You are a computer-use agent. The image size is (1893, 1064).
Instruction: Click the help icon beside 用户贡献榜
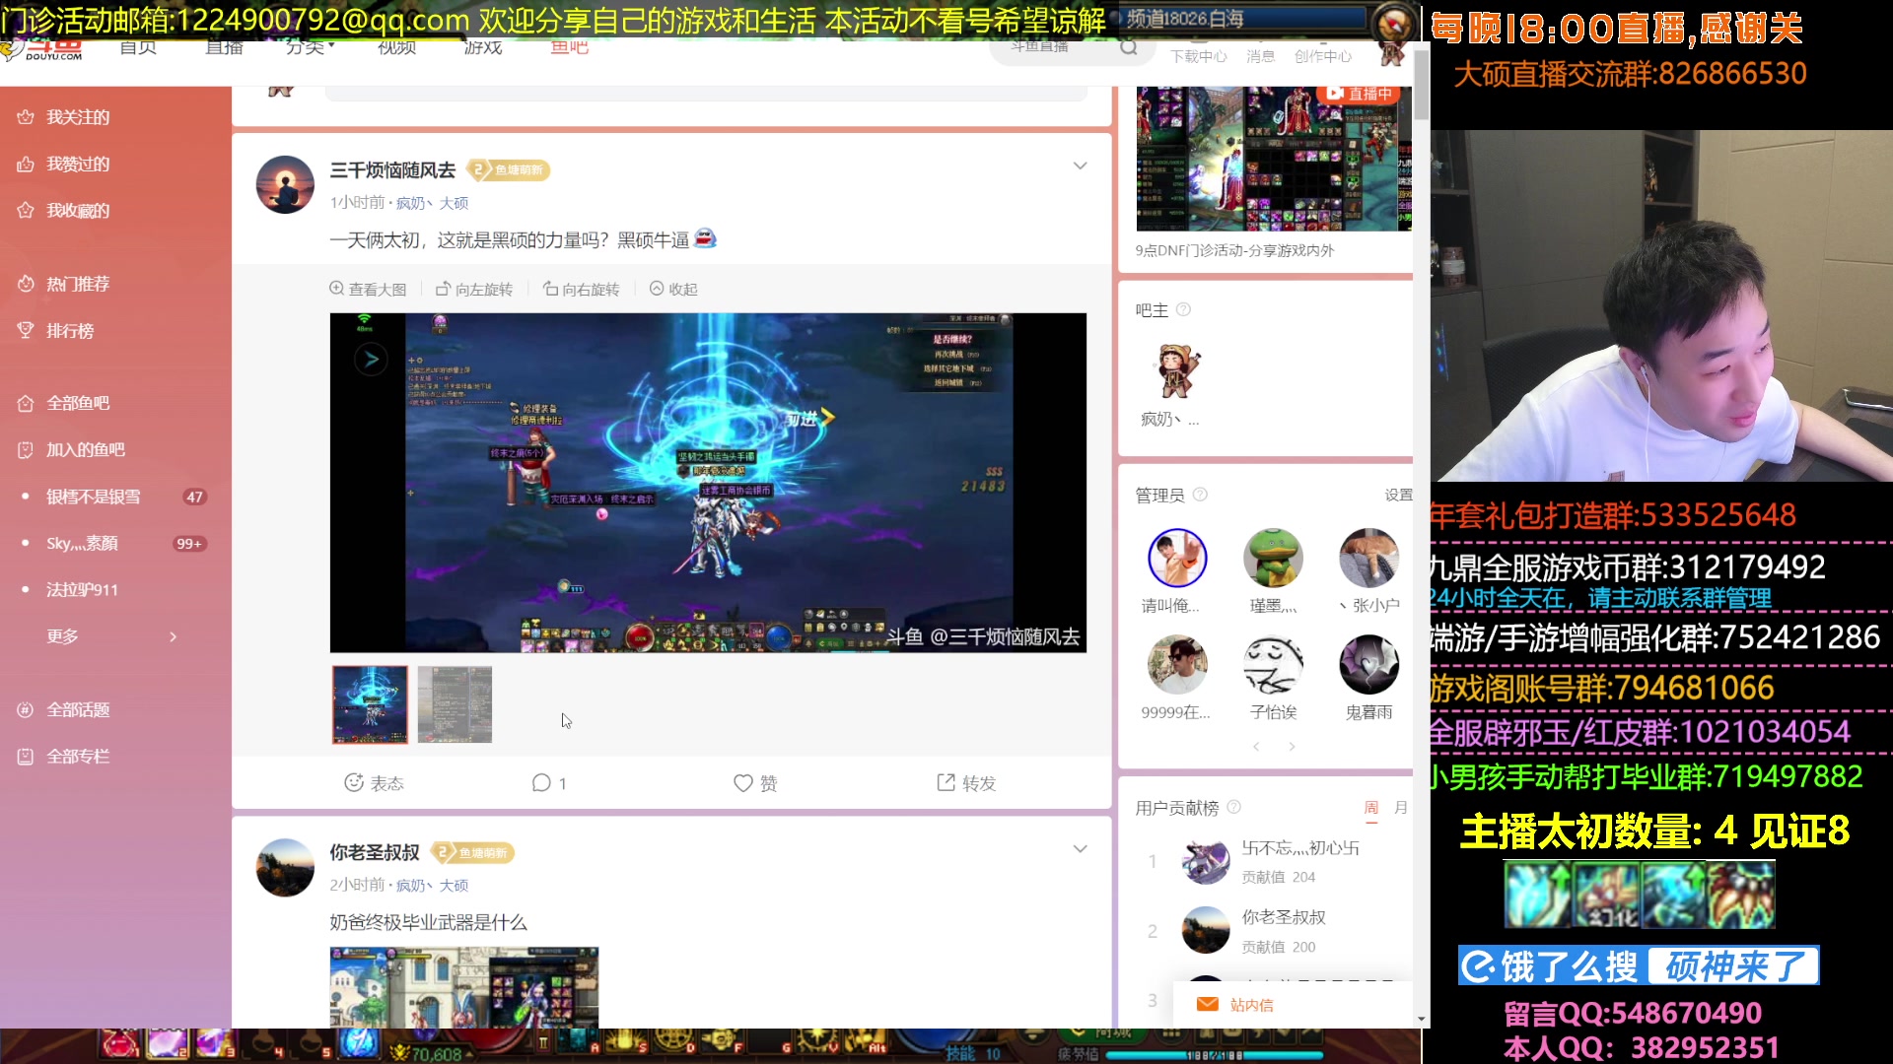point(1233,807)
